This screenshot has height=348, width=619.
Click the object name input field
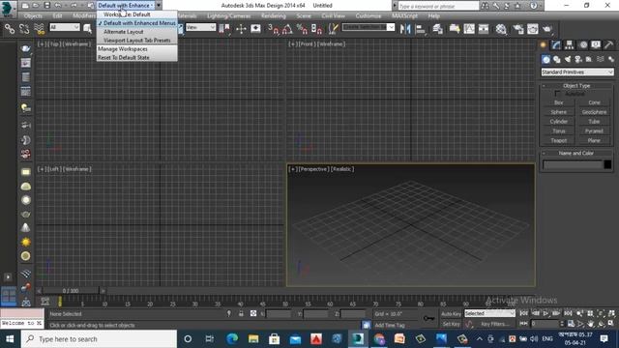tap(573, 164)
